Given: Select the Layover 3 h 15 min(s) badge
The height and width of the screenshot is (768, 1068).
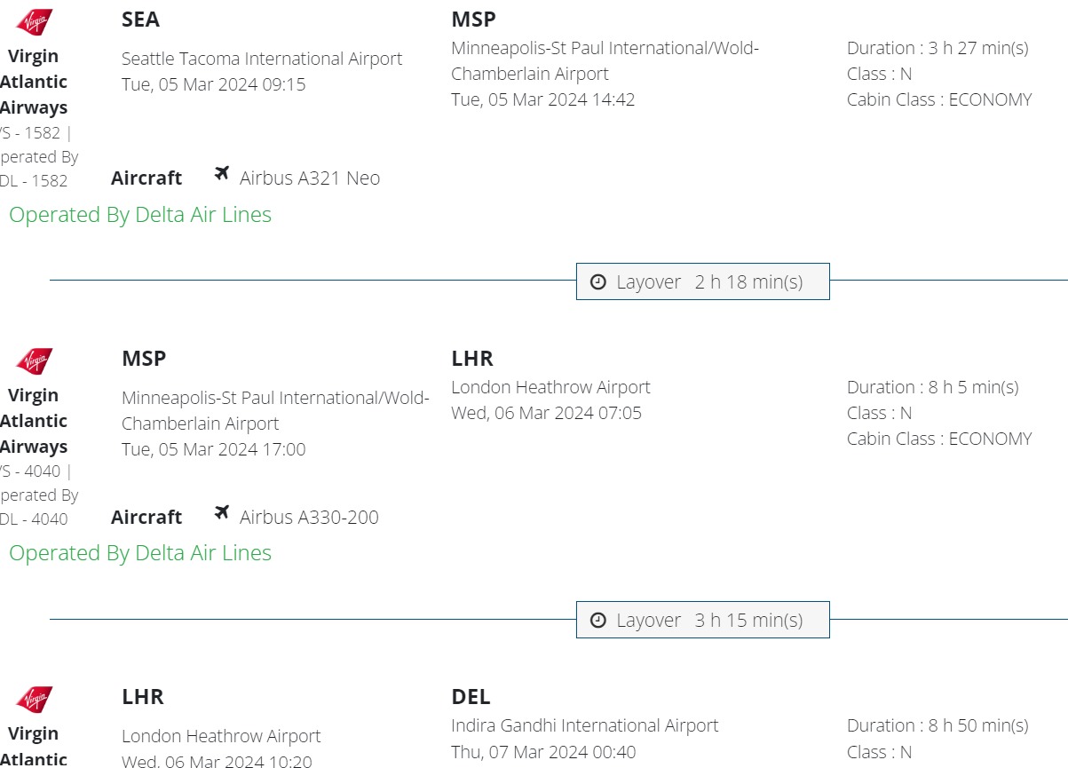Looking at the screenshot, I should pos(702,620).
